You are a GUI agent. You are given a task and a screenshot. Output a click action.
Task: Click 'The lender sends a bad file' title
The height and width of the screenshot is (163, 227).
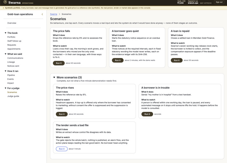[x=72, y=125]
